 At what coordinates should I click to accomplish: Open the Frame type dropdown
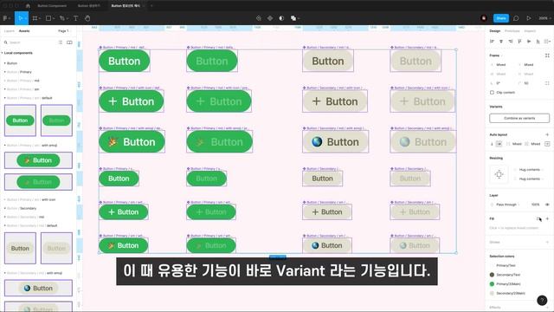point(496,55)
